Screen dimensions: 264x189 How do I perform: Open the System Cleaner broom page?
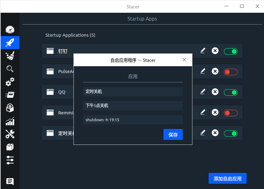click(x=10, y=56)
